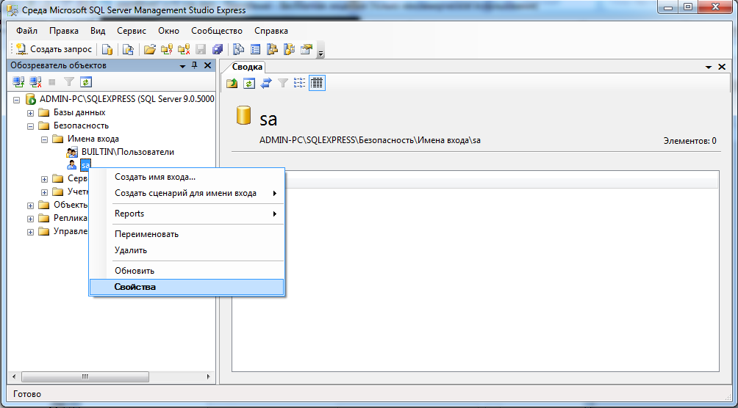Collapse the Безопасность folder

click(x=31, y=126)
